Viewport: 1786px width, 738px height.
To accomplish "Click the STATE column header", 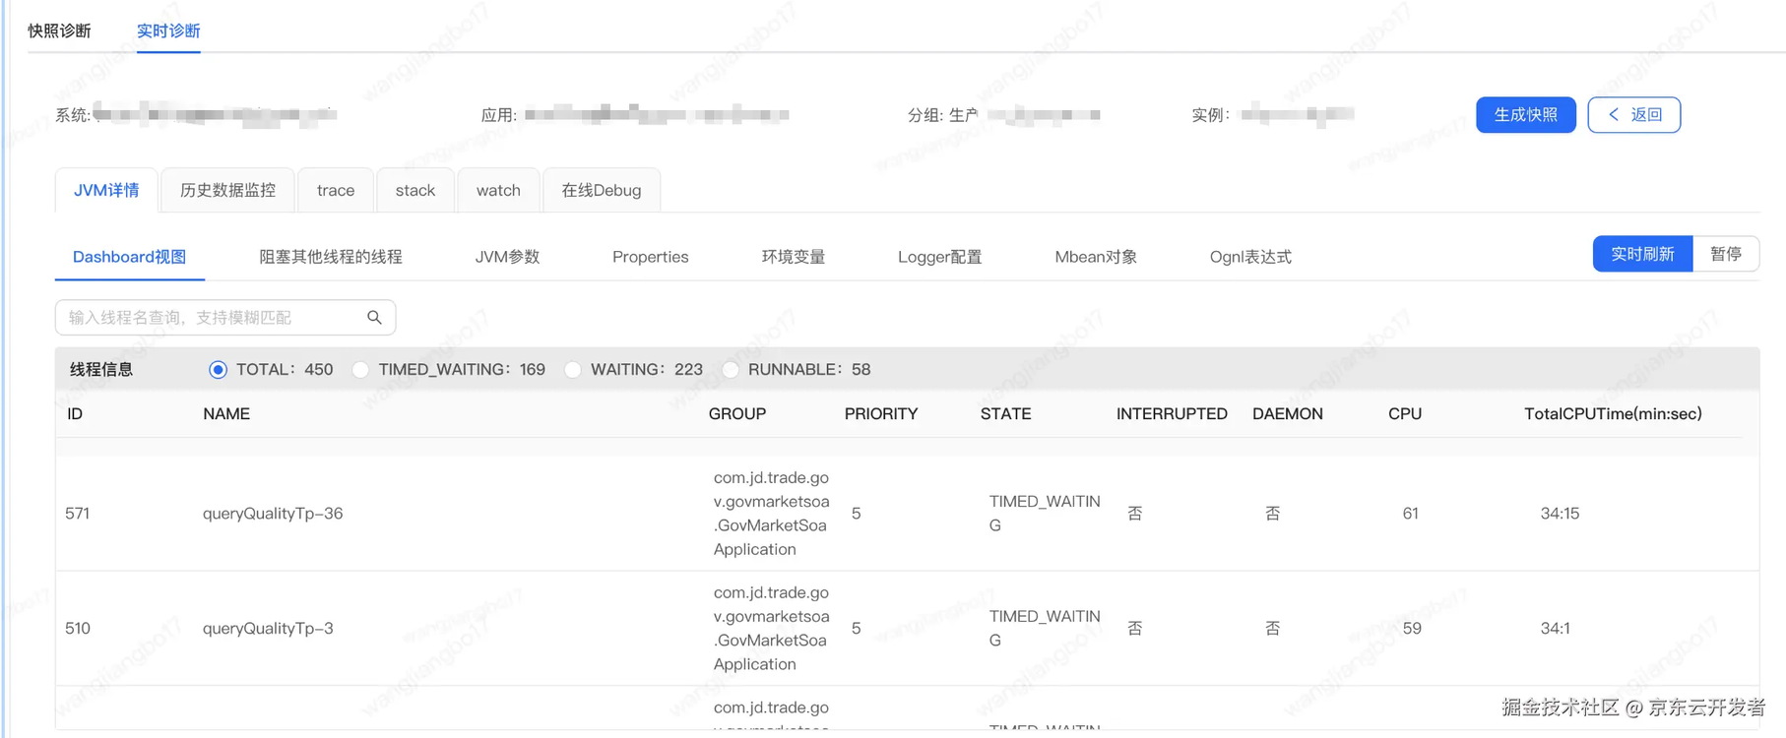I will coord(1006,414).
